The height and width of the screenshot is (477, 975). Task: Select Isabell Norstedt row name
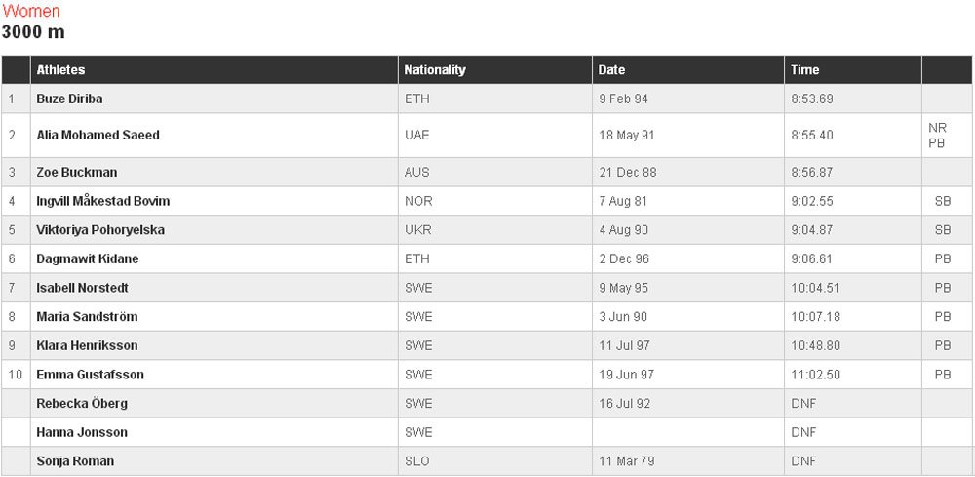click(x=82, y=288)
